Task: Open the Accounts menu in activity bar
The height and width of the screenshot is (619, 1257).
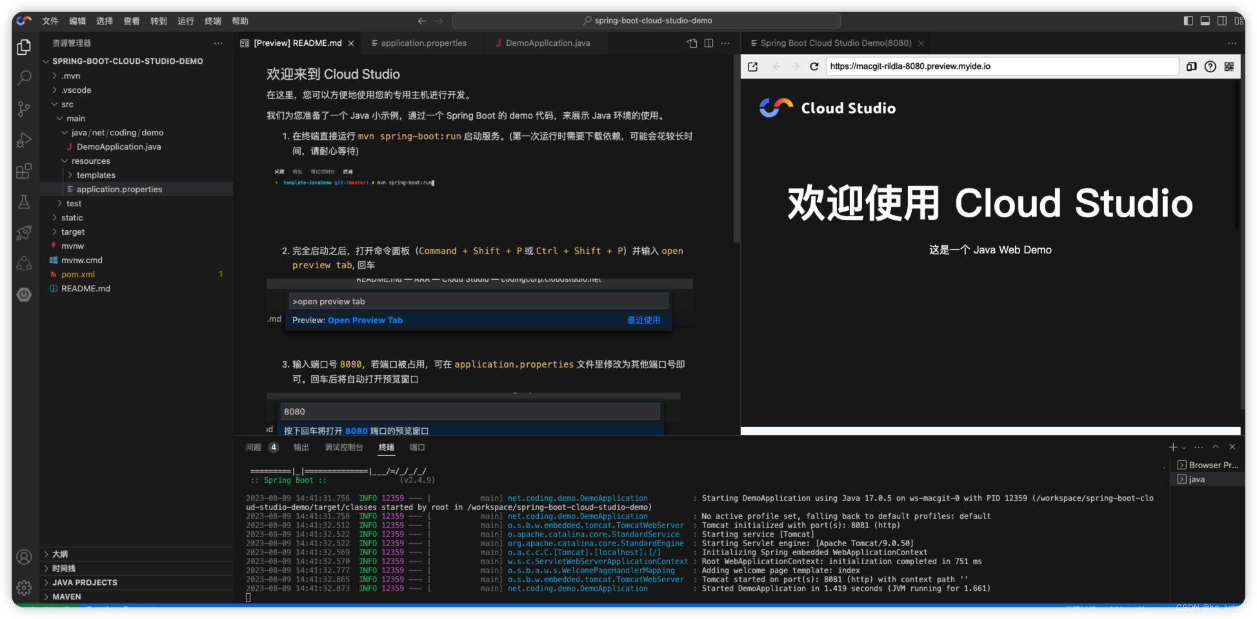Action: [x=24, y=557]
